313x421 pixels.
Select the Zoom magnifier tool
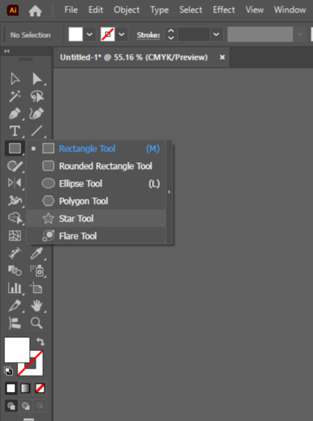tap(36, 323)
